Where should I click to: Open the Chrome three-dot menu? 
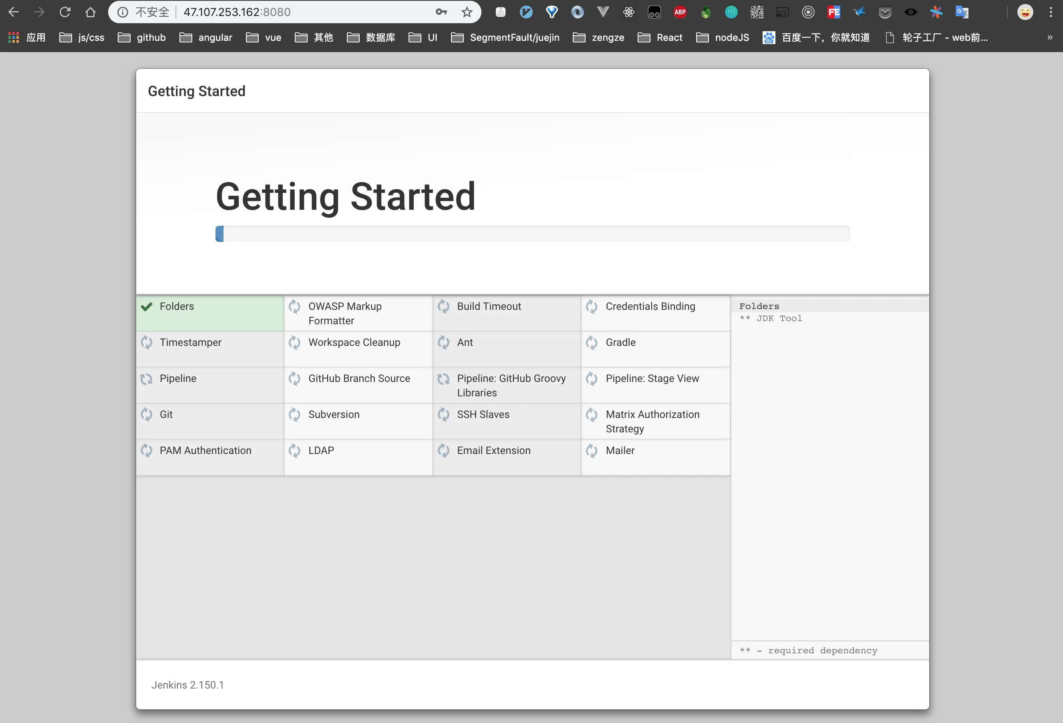pos(1051,12)
